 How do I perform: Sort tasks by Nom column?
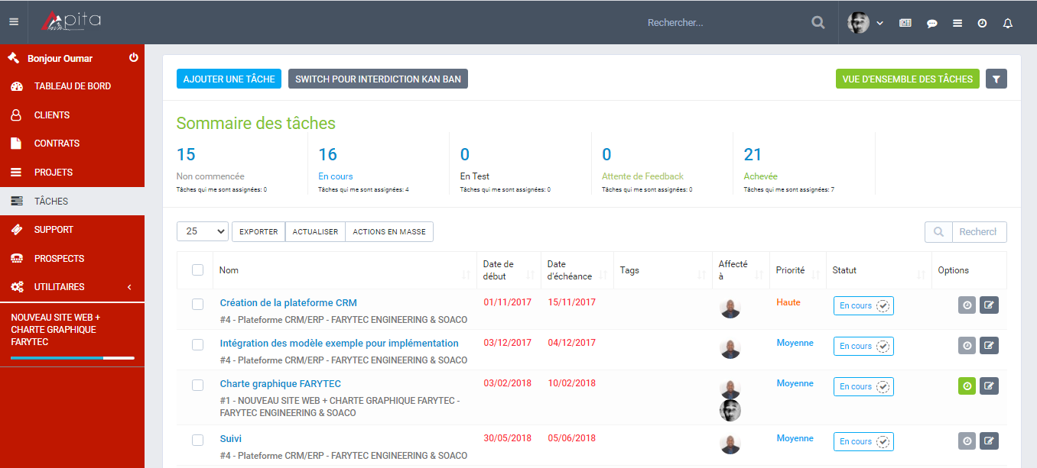click(345, 270)
